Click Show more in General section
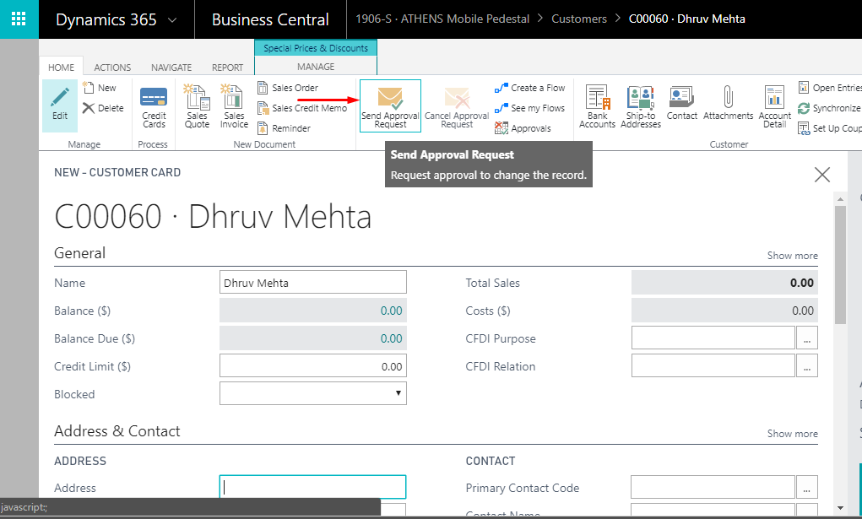Screen dimensions: 862x519 (x=792, y=256)
